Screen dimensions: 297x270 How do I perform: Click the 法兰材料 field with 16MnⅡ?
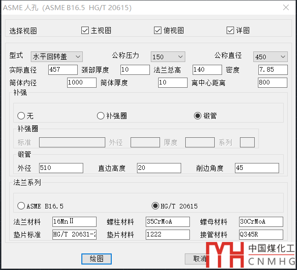(74, 222)
